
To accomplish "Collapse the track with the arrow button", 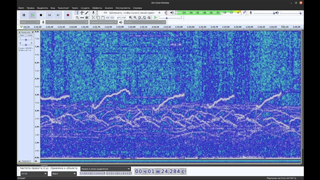I will 19,161.
